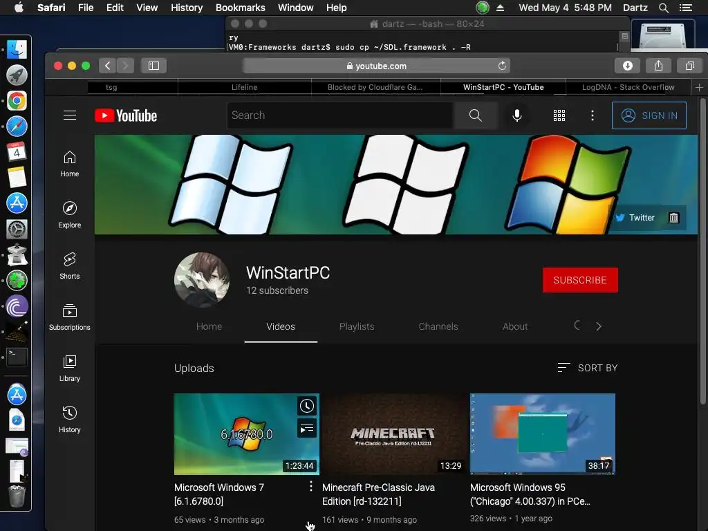Click Minecraft Pre-Classic Java Edition title
Image resolution: width=708 pixels, height=531 pixels.
coord(378,494)
